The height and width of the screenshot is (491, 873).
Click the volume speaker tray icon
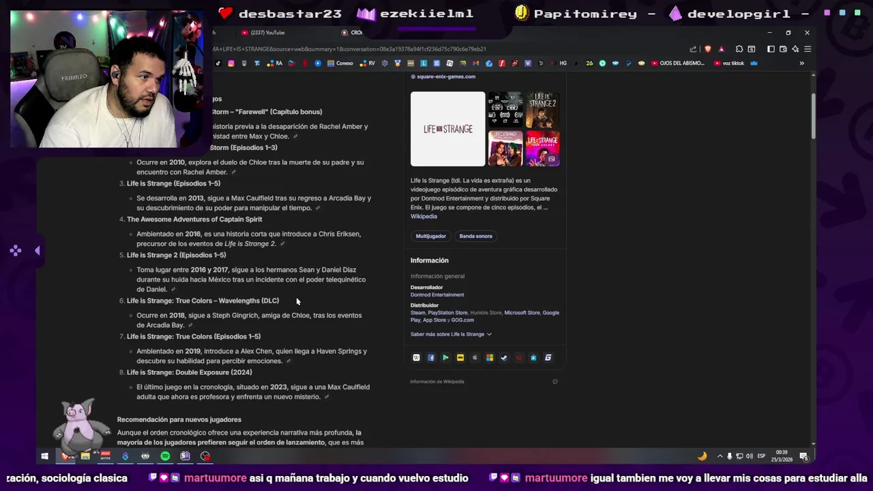coord(750,456)
